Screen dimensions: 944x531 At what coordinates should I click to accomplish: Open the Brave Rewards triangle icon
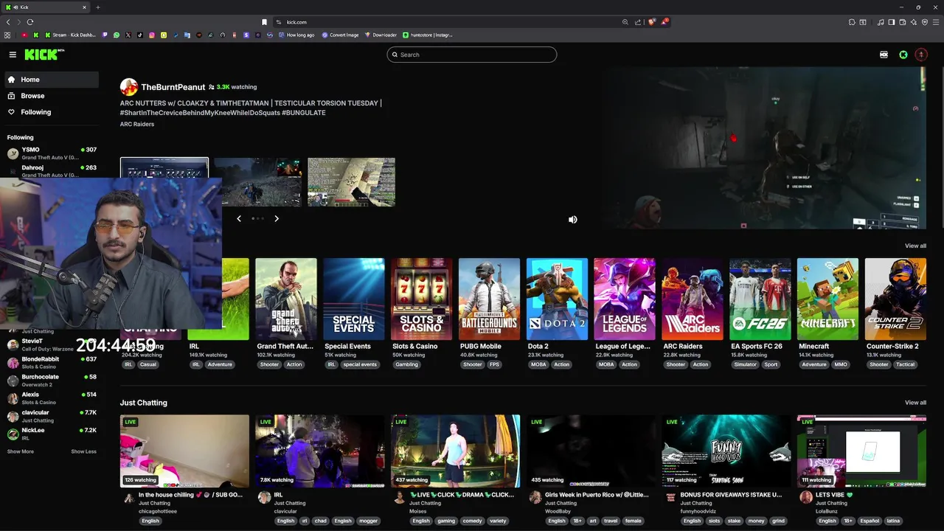664,22
